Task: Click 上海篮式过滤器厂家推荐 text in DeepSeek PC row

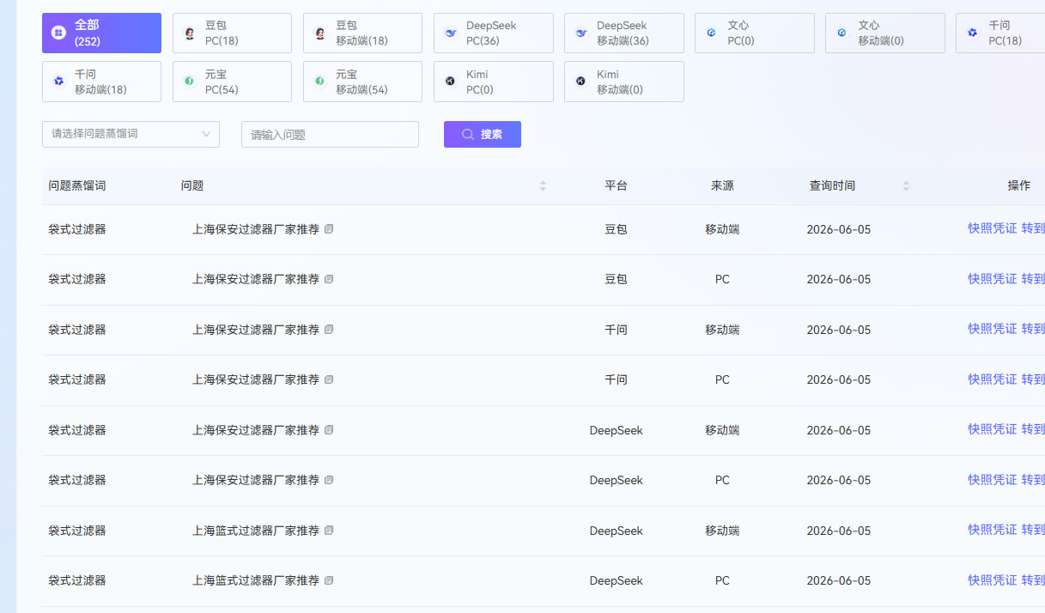Action: [256, 580]
